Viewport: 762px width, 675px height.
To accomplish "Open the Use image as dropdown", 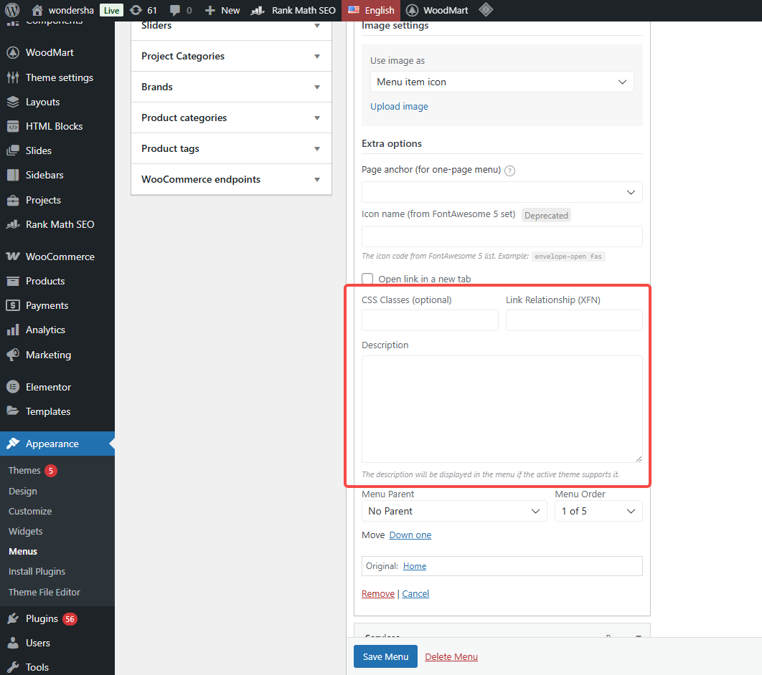I will 502,82.
